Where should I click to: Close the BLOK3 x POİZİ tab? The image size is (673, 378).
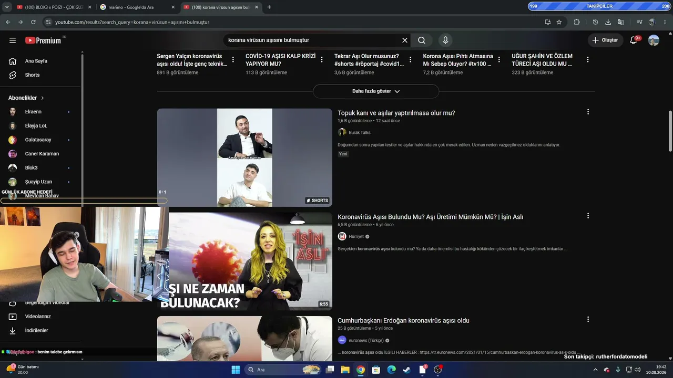[x=89, y=7]
